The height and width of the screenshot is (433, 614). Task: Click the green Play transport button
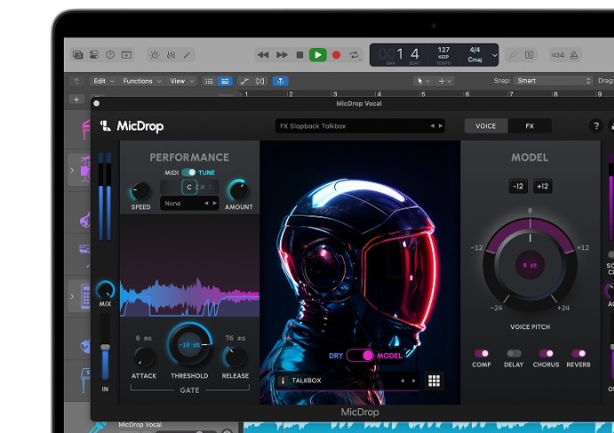318,55
